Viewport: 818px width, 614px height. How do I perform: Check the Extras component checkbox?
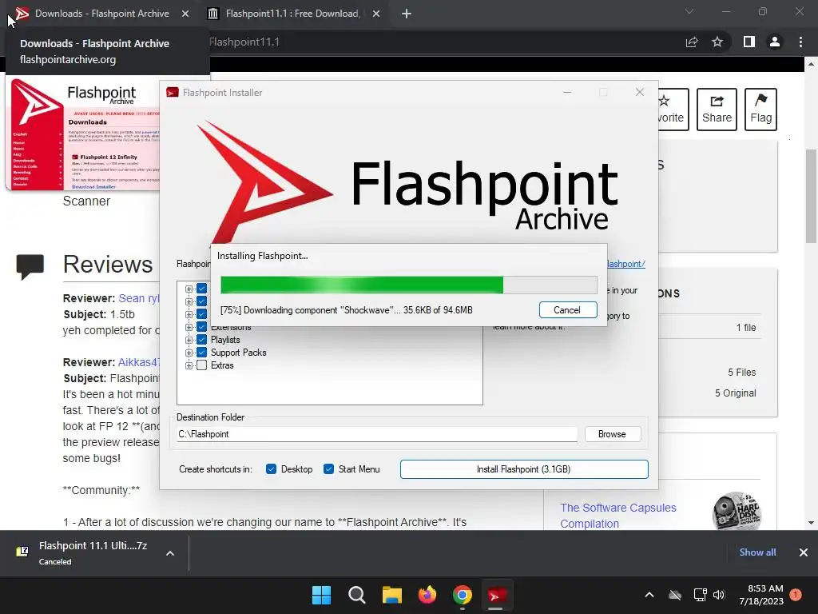[x=202, y=365]
